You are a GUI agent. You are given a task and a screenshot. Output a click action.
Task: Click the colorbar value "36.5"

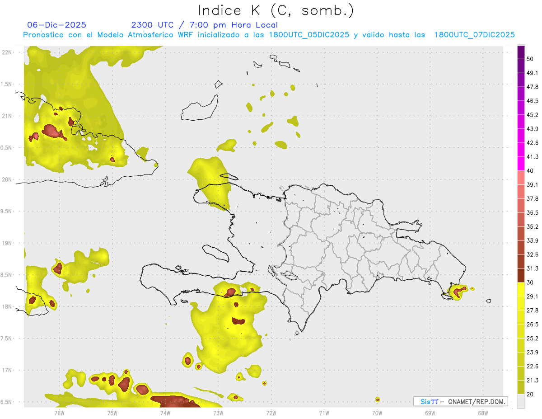click(533, 212)
